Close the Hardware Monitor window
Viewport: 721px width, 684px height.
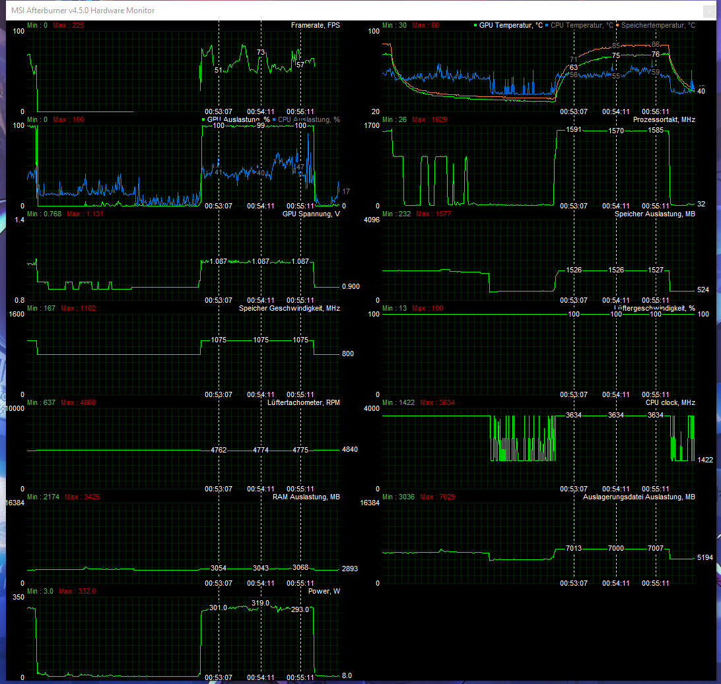coord(709,11)
